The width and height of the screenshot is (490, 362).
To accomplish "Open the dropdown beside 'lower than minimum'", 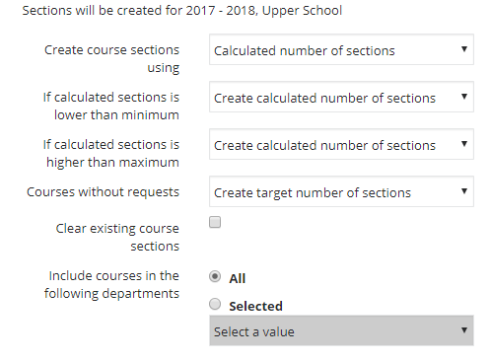I will [341, 97].
